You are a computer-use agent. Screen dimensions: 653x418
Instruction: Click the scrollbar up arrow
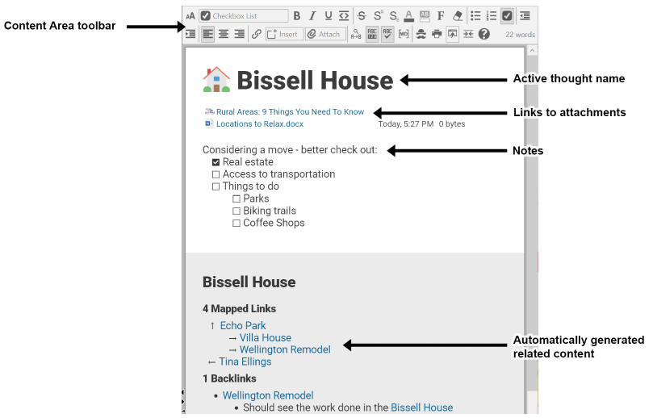point(531,50)
